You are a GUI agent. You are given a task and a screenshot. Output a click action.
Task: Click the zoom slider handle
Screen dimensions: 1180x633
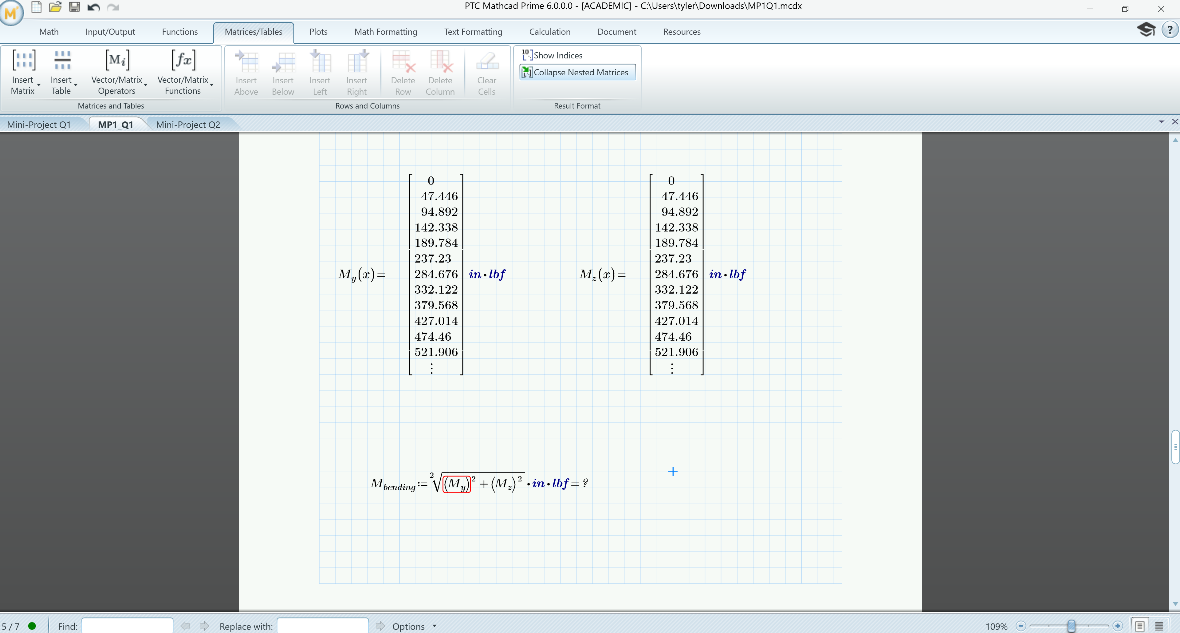point(1071,626)
